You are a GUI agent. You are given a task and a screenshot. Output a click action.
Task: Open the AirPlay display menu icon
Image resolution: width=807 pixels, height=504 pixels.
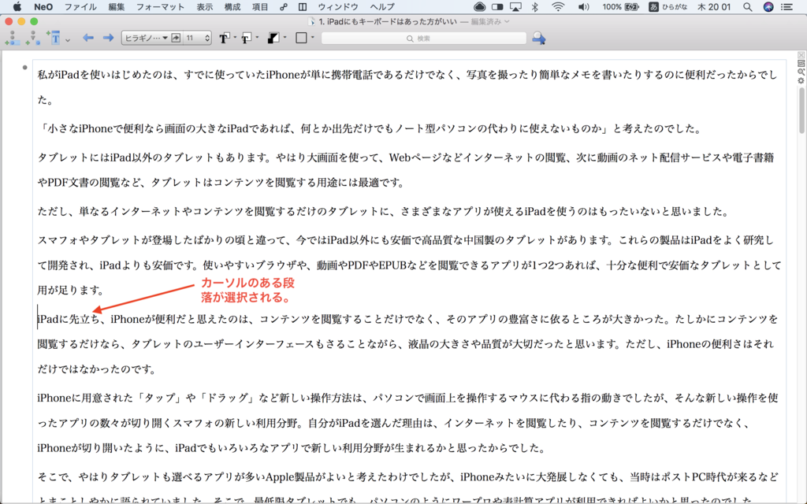[515, 6]
